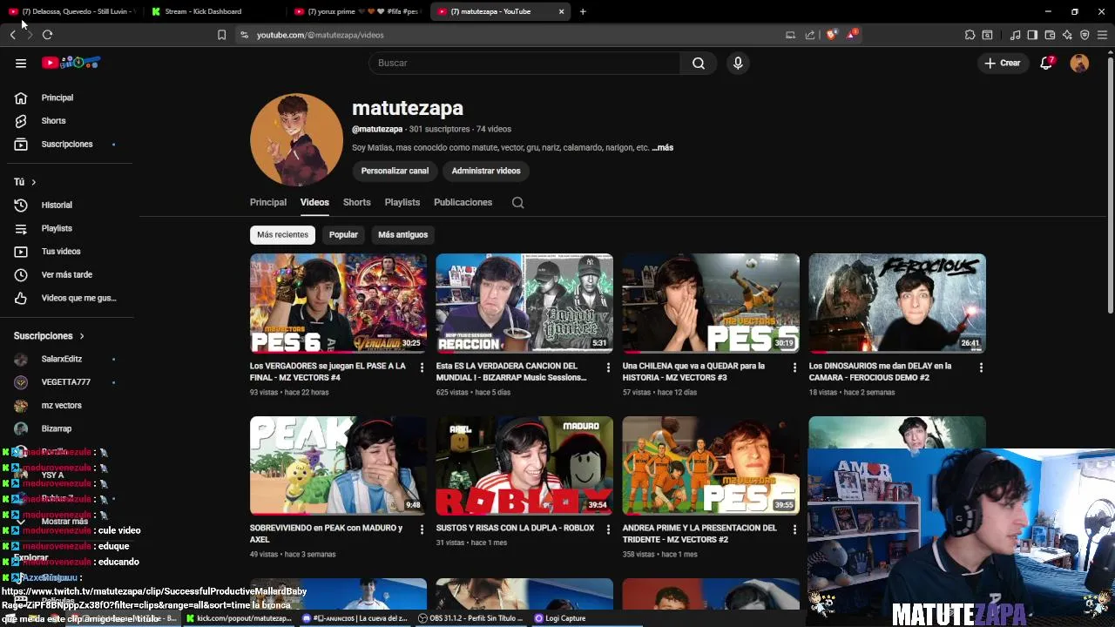This screenshot has height=627, width=1115.
Task: Open Daddy Yankee REACCION thumbnail
Action: (x=524, y=303)
